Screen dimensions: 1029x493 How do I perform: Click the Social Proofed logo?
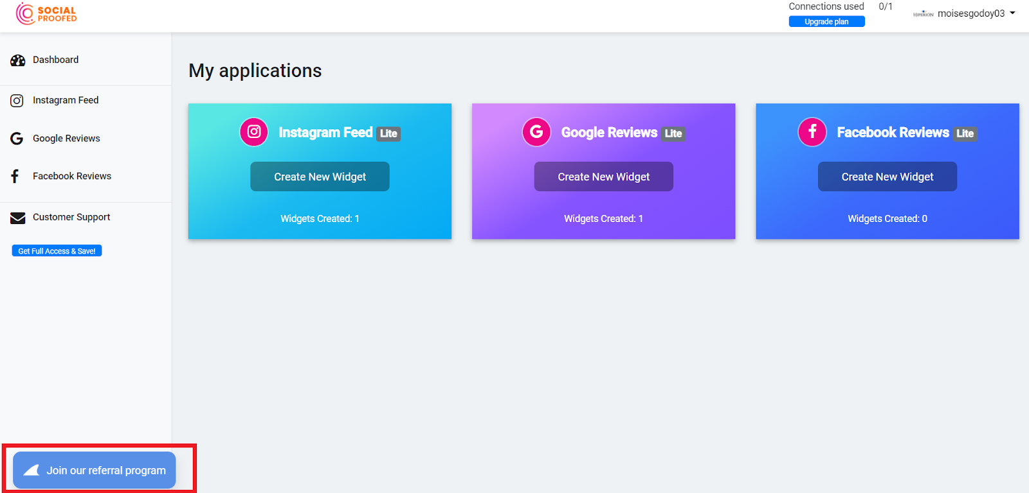pos(46,13)
